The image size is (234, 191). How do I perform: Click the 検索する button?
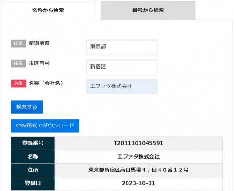point(27,107)
